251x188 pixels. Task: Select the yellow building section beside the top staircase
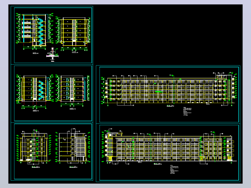[73, 34]
